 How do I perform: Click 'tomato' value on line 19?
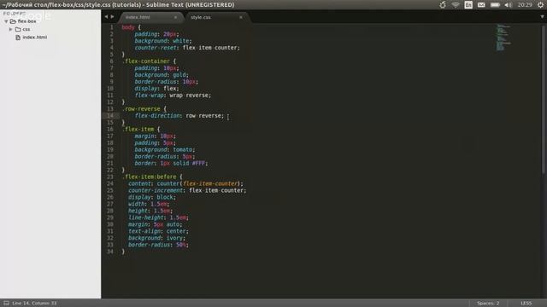click(x=182, y=150)
